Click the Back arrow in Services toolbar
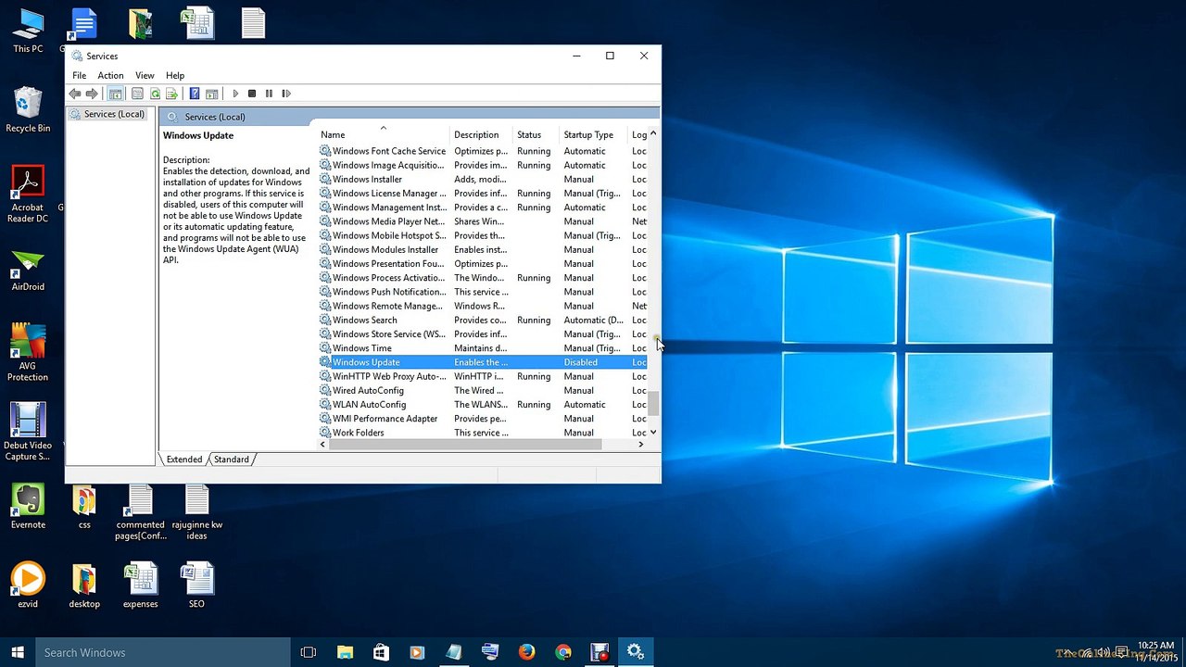The width and height of the screenshot is (1186, 667). (x=75, y=94)
